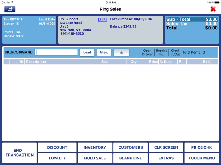
Task: Tap Clock In/Out
Action: [175, 53]
